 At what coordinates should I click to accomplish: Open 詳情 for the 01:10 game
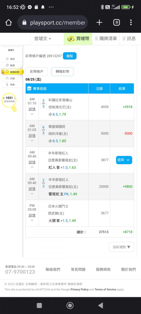pos(32,109)
